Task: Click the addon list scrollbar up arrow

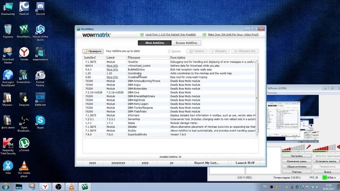Action: tap(257, 62)
